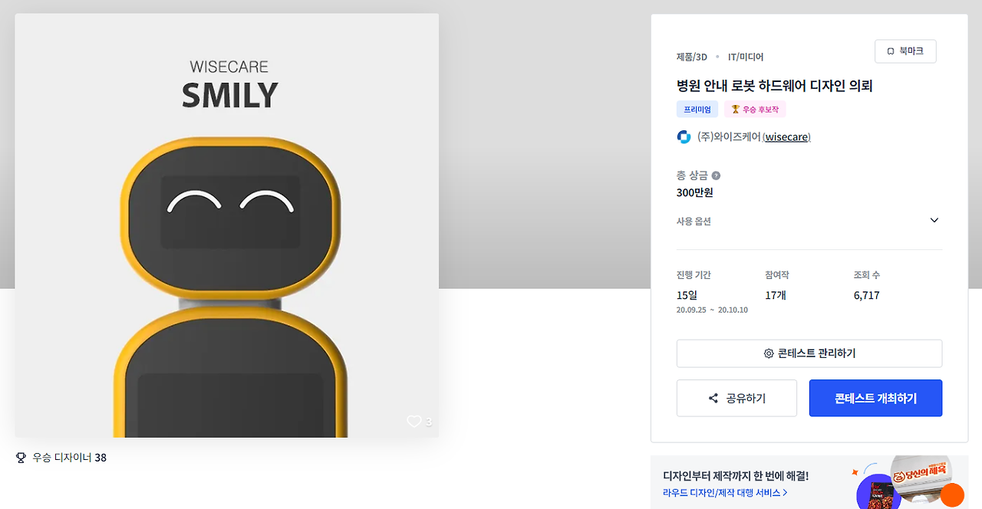Click the 당신의 제육 promo banner image

pyautogui.click(x=908, y=482)
